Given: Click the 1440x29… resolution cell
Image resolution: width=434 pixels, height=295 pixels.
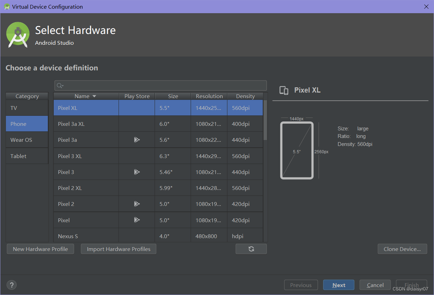Looking at the screenshot, I should (209, 156).
